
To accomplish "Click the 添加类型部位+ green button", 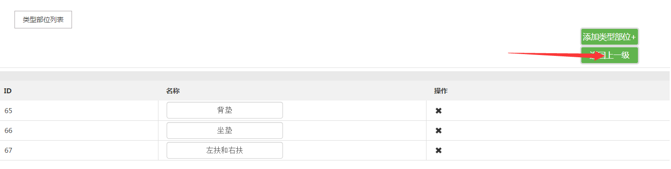I will (x=609, y=37).
